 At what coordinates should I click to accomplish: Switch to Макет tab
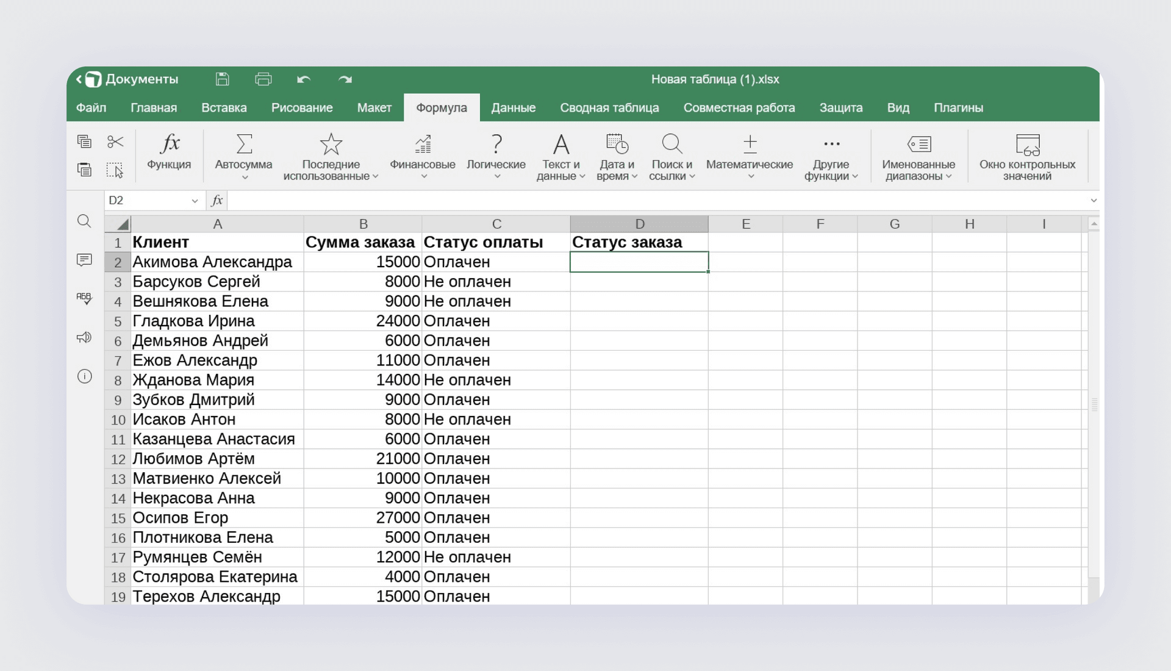pos(374,108)
